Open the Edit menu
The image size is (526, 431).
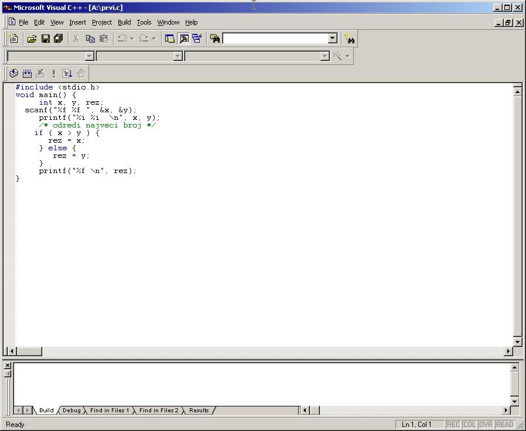(x=39, y=22)
